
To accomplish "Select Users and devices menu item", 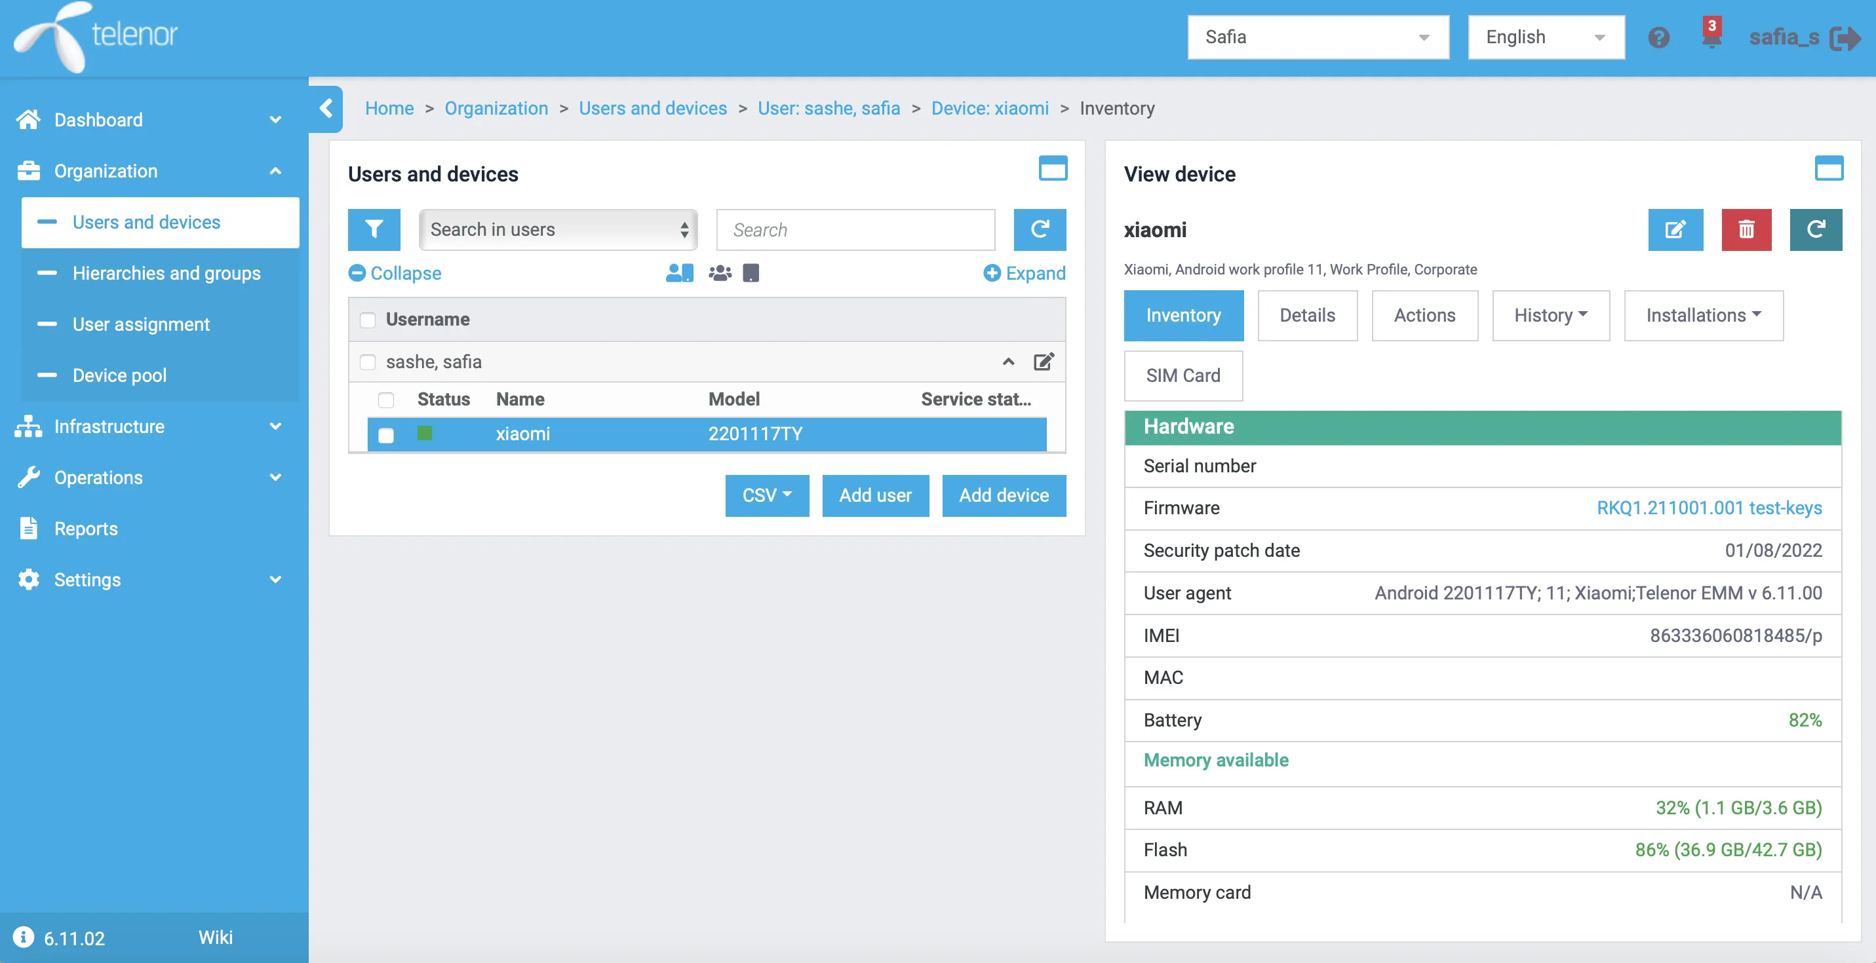I will coord(160,222).
